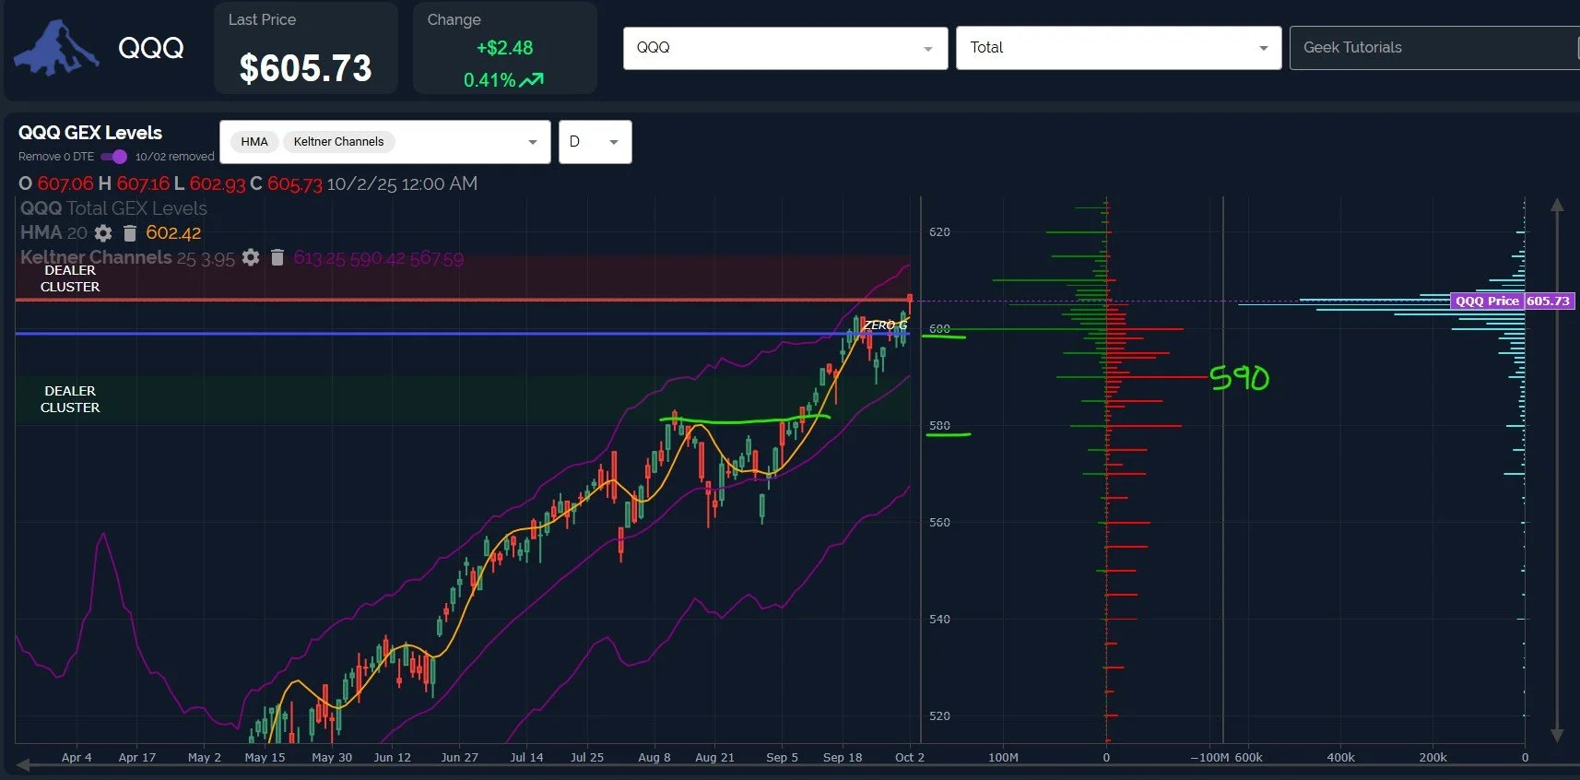Expand the Total selection dropdown
The image size is (1580, 780).
point(1119,48)
